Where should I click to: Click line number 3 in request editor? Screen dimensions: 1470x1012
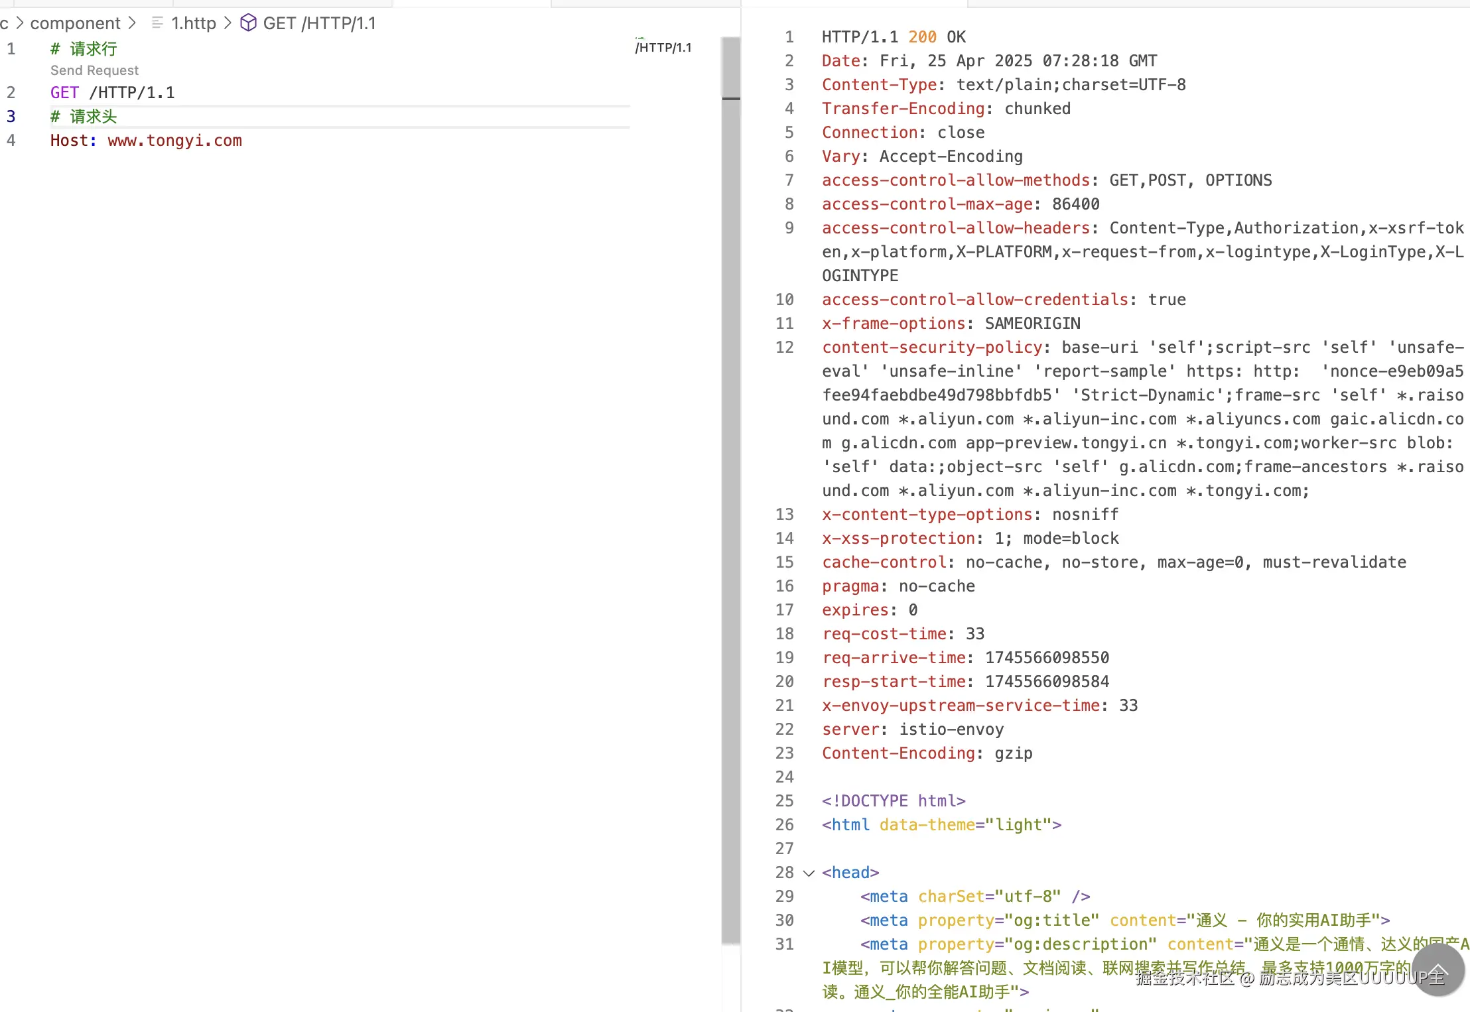click(11, 117)
